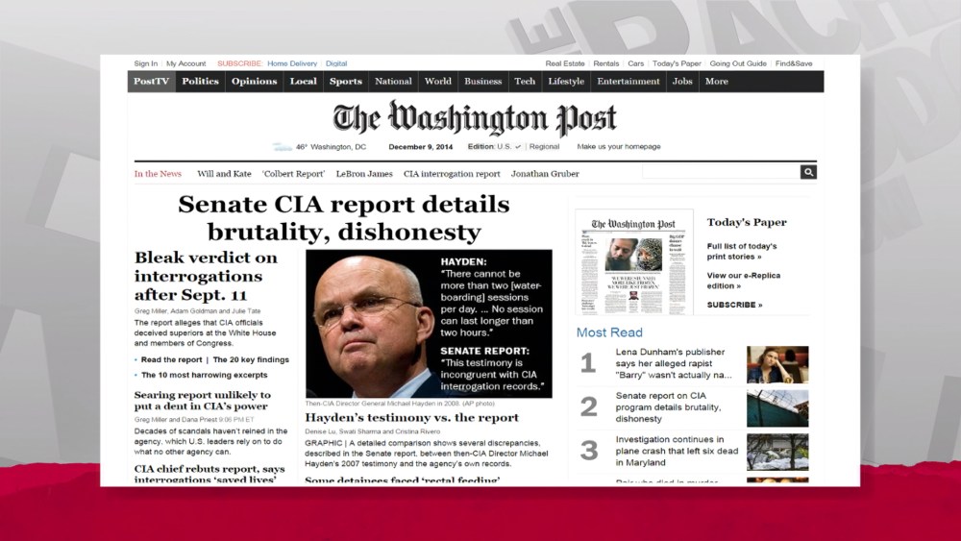961x541 pixels.
Task: Click 'Make us your homepage' link
Action: (618, 146)
